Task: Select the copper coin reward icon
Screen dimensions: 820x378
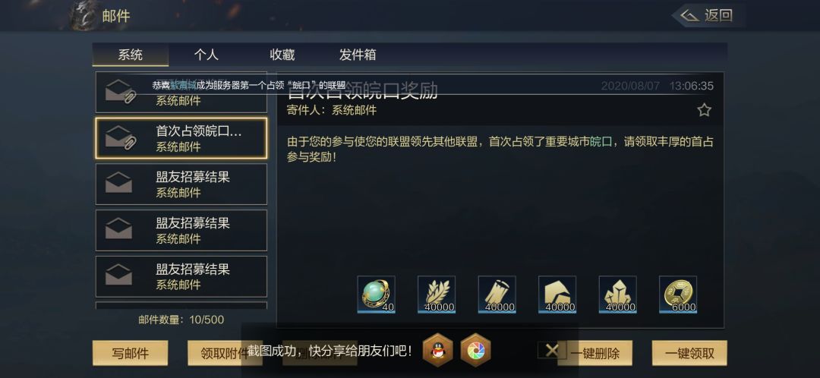Action: pyautogui.click(x=678, y=295)
